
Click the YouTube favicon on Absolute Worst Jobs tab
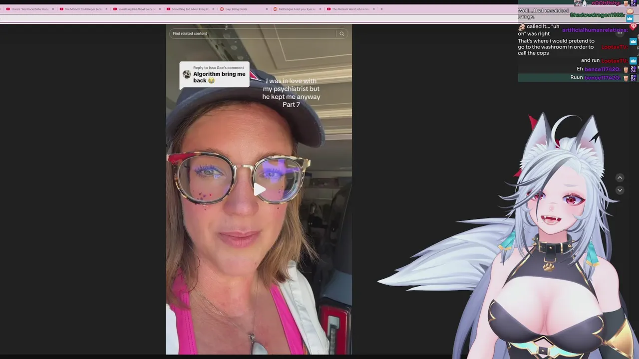[x=329, y=9]
